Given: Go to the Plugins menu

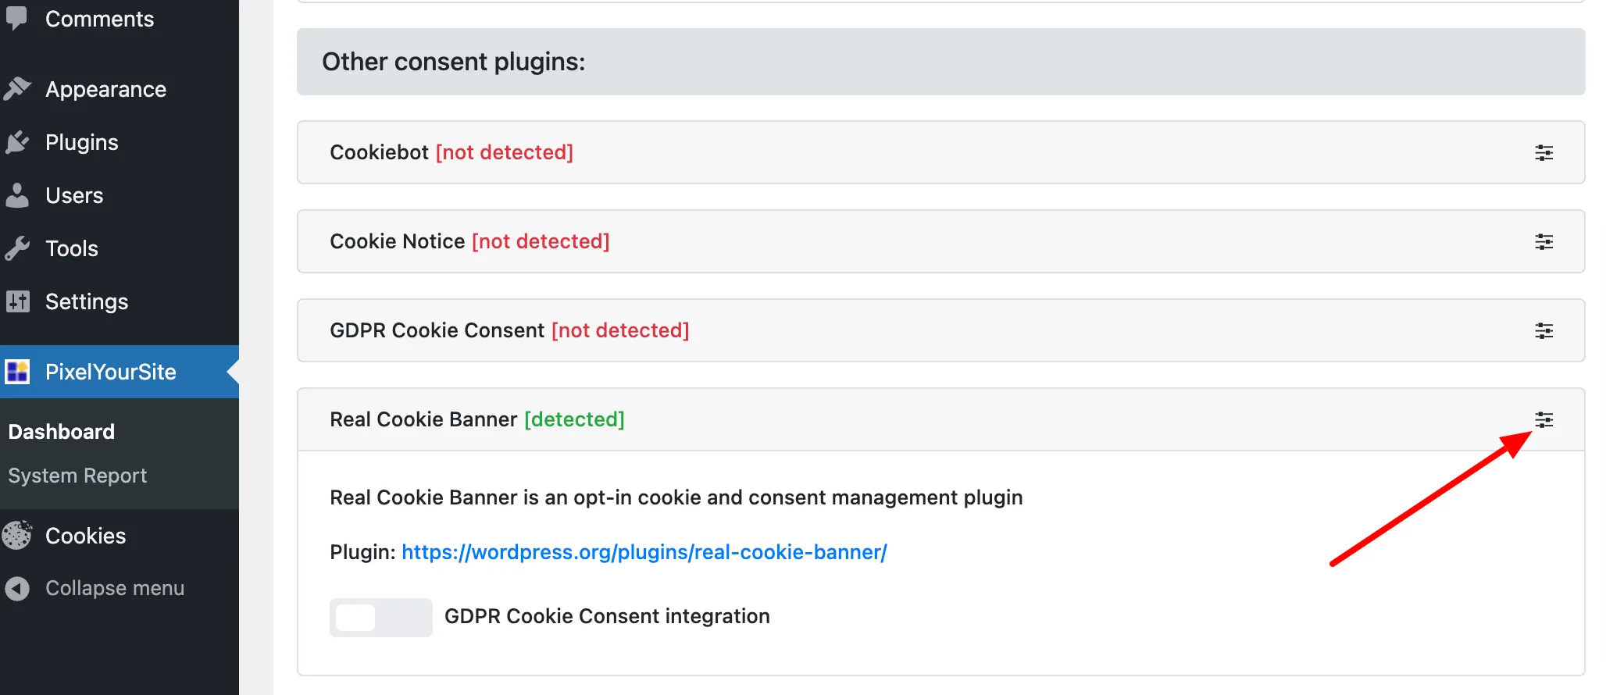Looking at the screenshot, I should [82, 142].
